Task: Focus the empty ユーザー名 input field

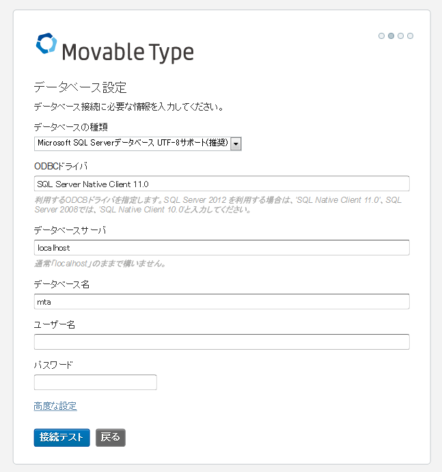Action: pos(221,342)
